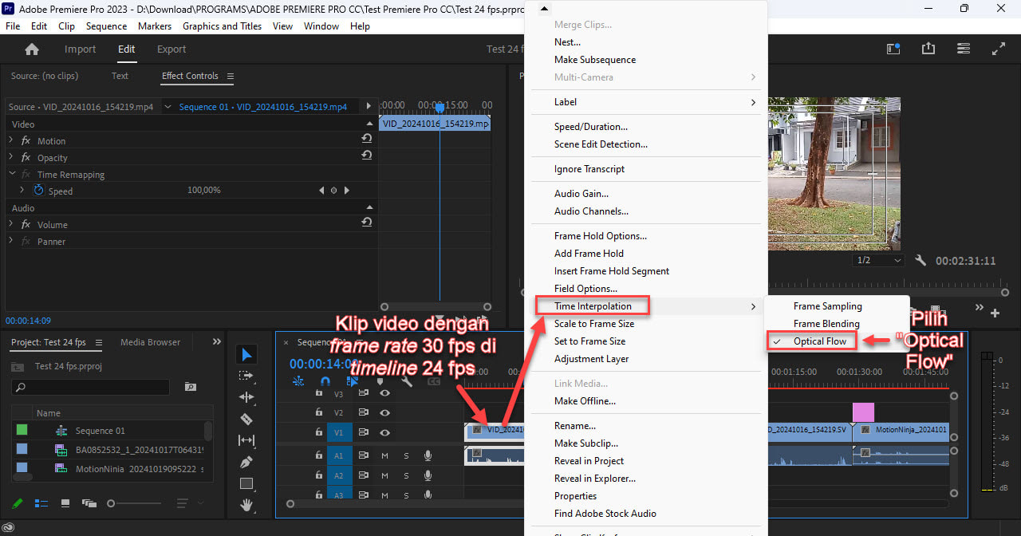Toggle sync lock on track V2
Screen dimensions: 1021x536
(x=364, y=413)
